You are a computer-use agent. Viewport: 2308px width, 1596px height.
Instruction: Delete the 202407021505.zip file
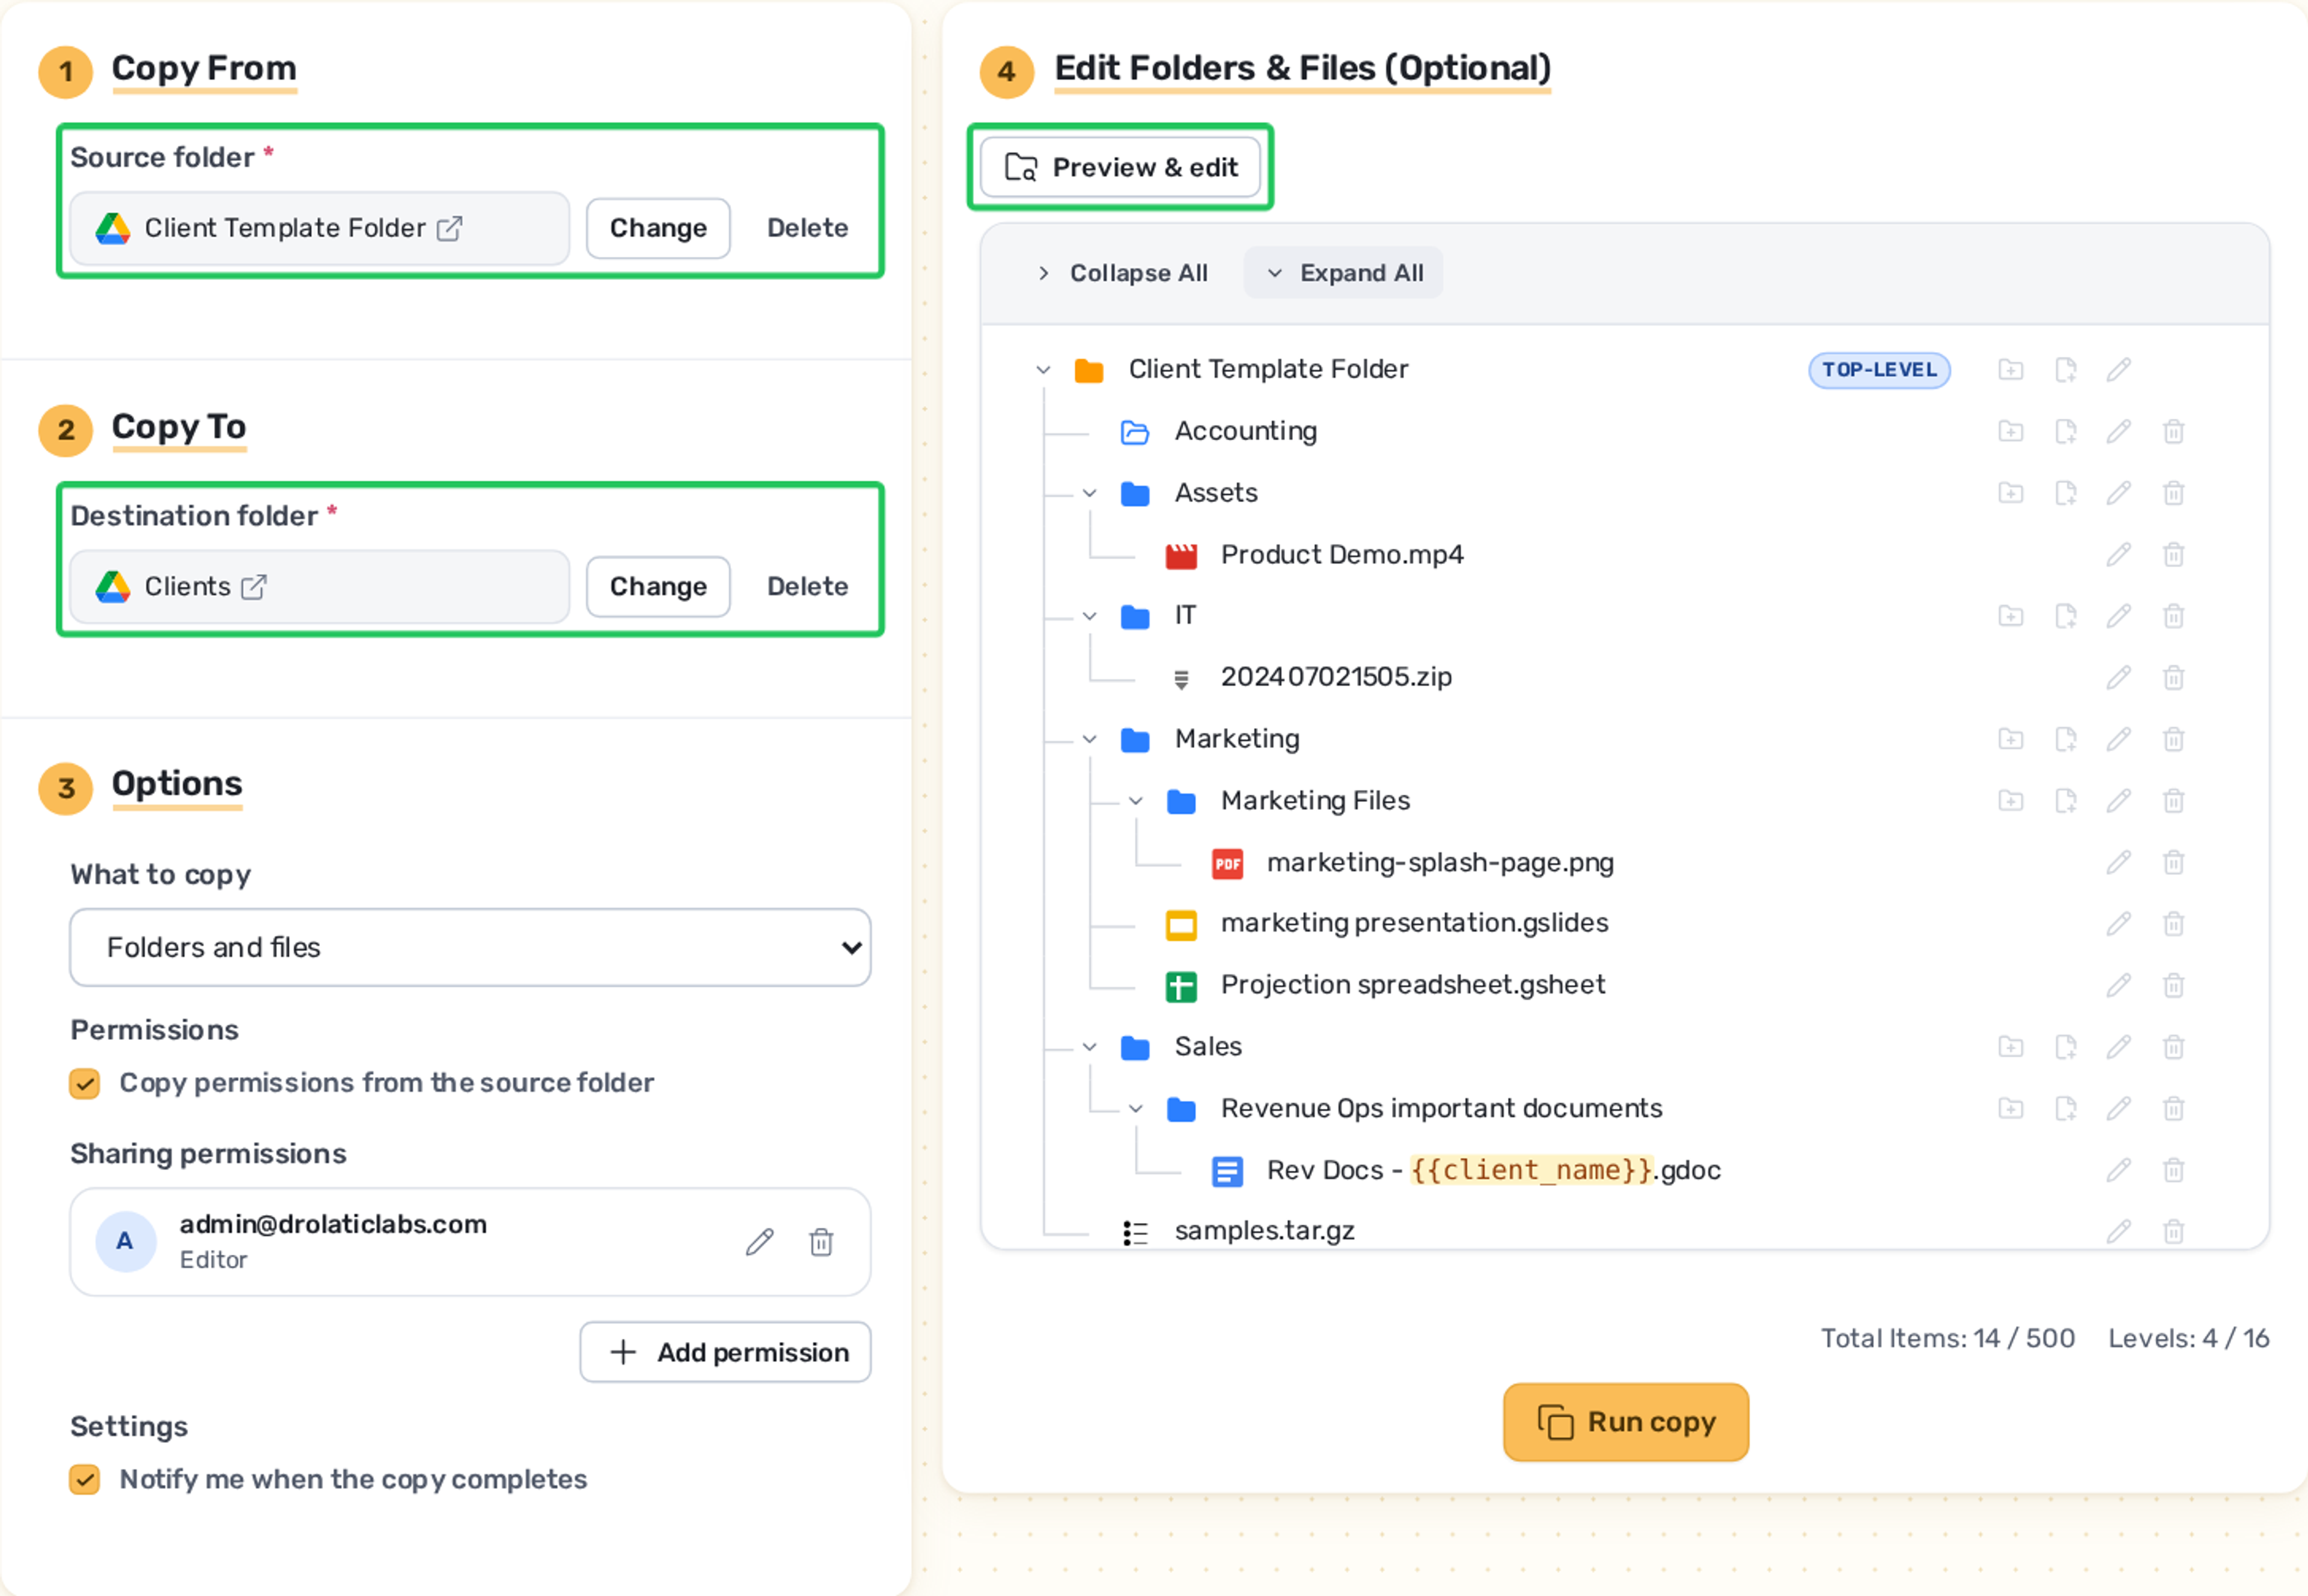[x=2174, y=678]
